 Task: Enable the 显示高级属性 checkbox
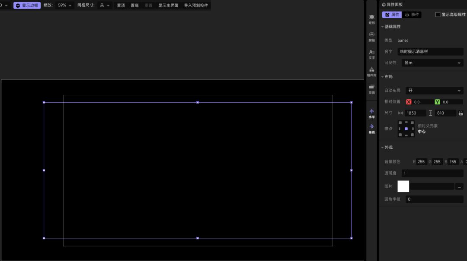(438, 15)
